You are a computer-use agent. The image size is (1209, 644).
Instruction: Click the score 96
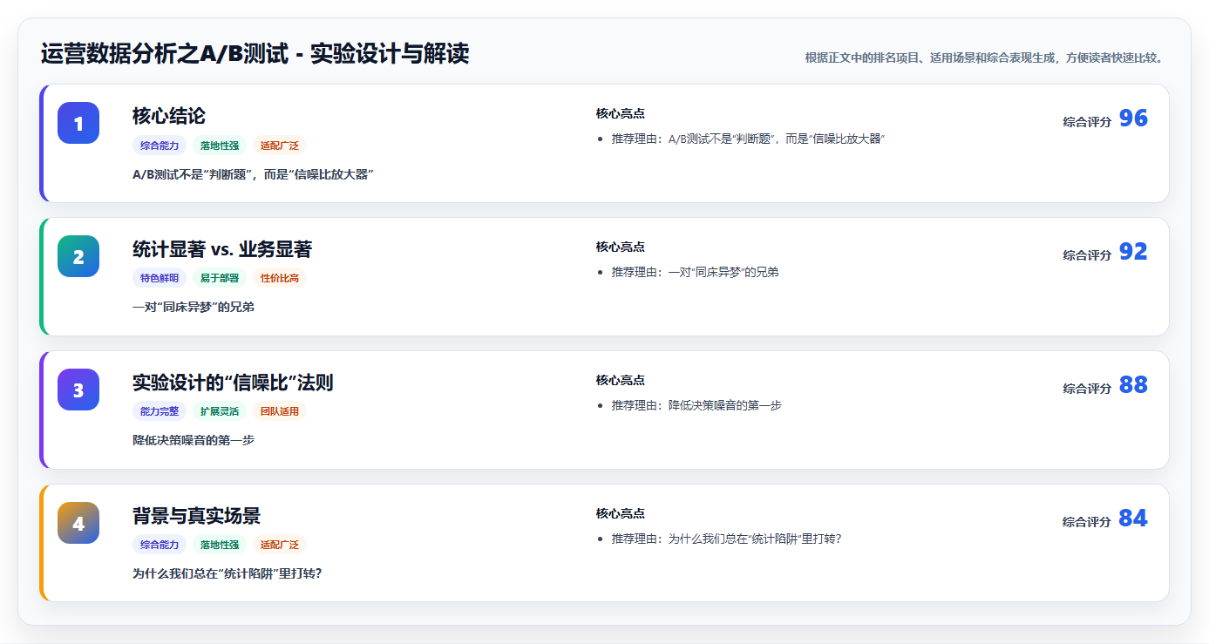pos(1133,119)
